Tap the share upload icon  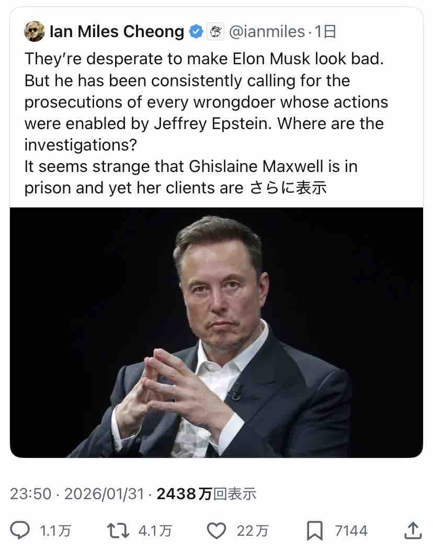(x=413, y=531)
